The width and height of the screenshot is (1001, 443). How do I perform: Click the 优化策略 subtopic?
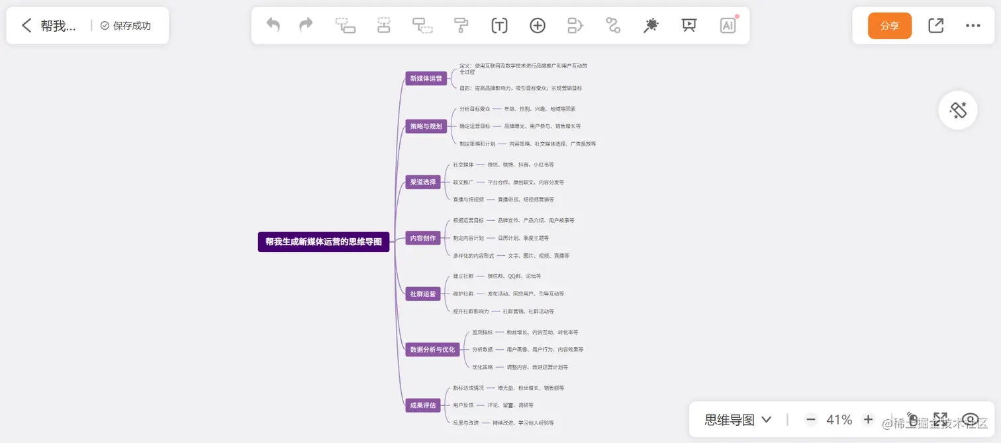click(x=482, y=366)
